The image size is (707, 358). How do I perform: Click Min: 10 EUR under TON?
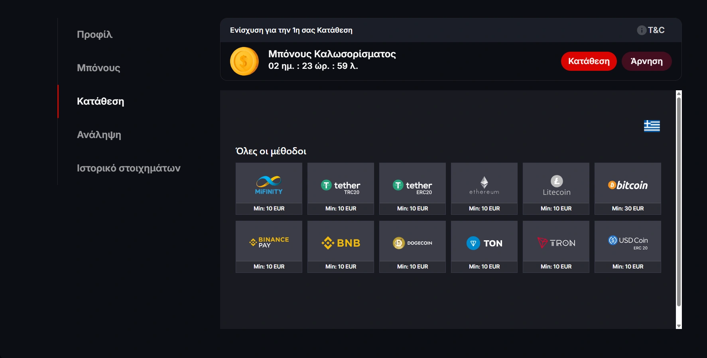484,267
